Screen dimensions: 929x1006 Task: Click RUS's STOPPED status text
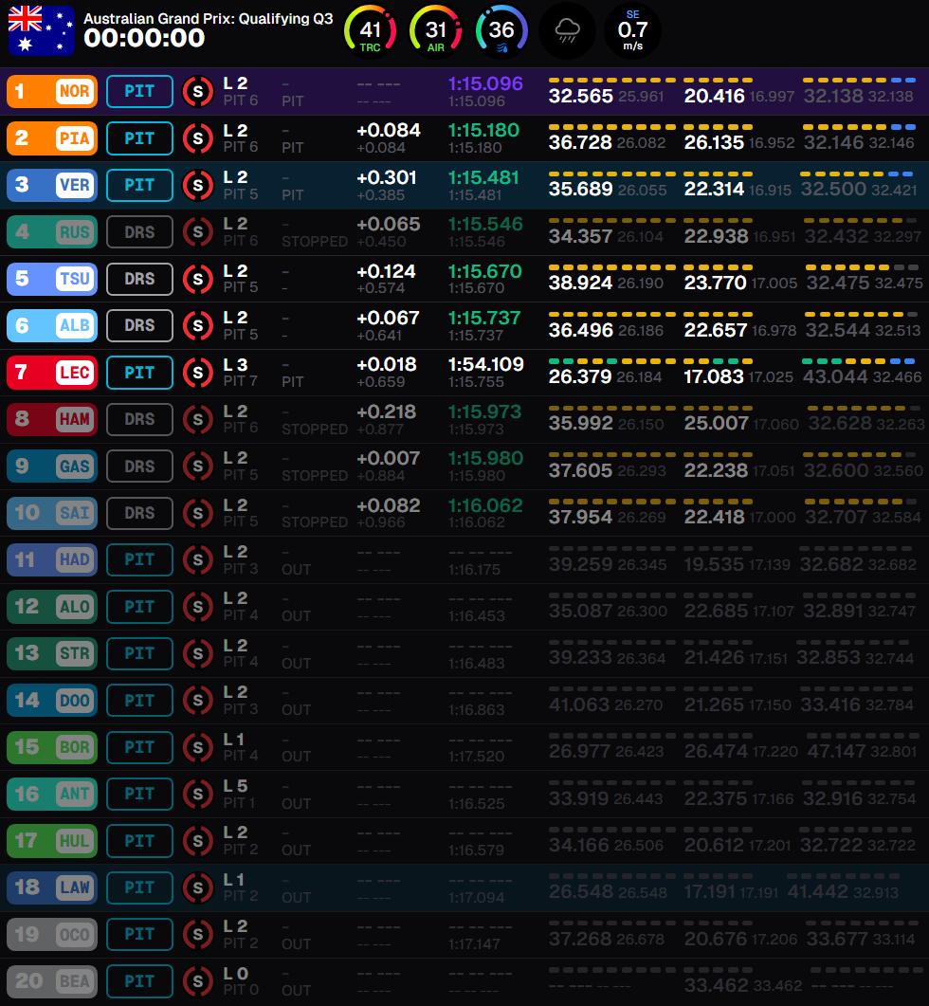315,242
